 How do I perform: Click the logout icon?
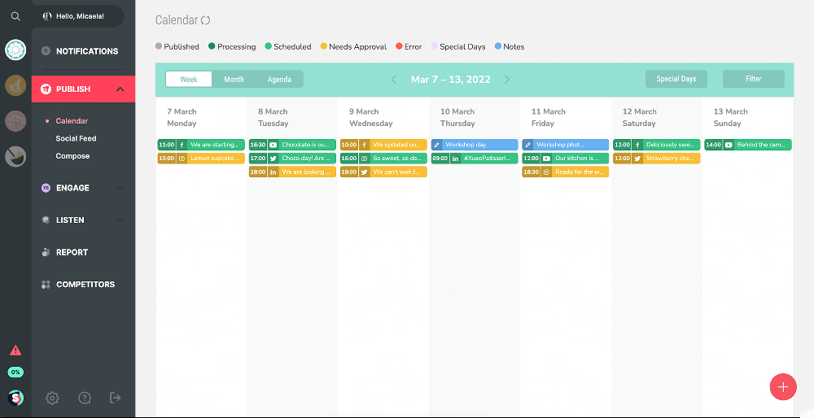tap(116, 398)
